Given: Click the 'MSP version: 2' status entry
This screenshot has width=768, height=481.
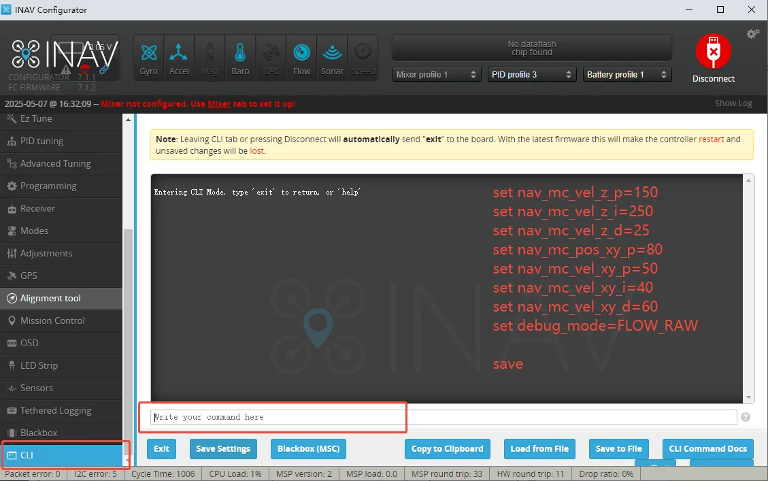Looking at the screenshot, I should pyautogui.click(x=304, y=474).
